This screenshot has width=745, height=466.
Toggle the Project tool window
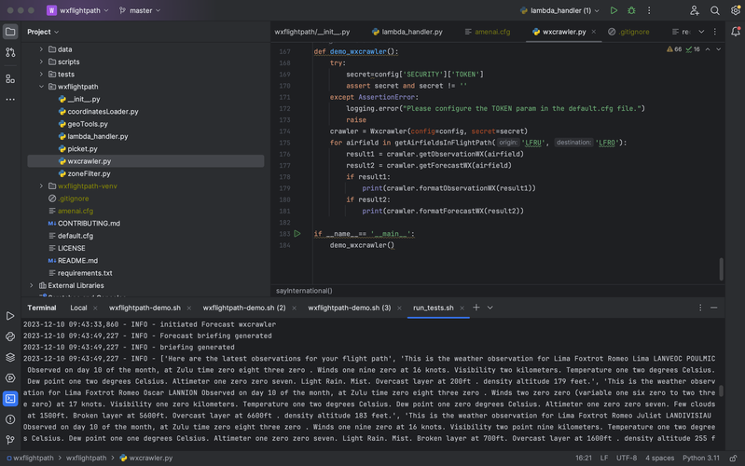(10, 32)
